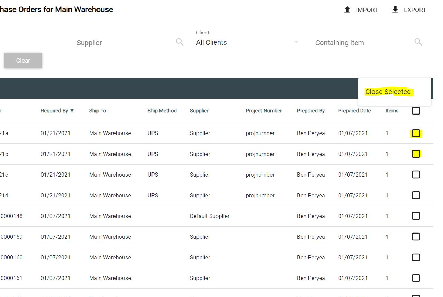Click the Required By sort arrow

[x=72, y=111]
